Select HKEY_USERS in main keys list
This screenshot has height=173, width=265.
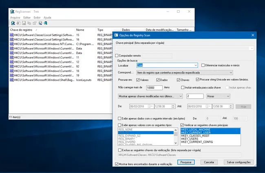210,139
